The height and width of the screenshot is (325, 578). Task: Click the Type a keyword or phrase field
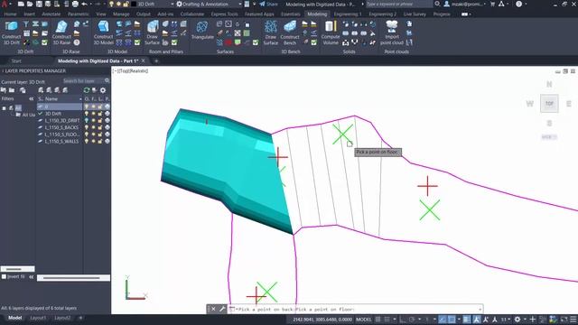pyautogui.click(x=399, y=4)
